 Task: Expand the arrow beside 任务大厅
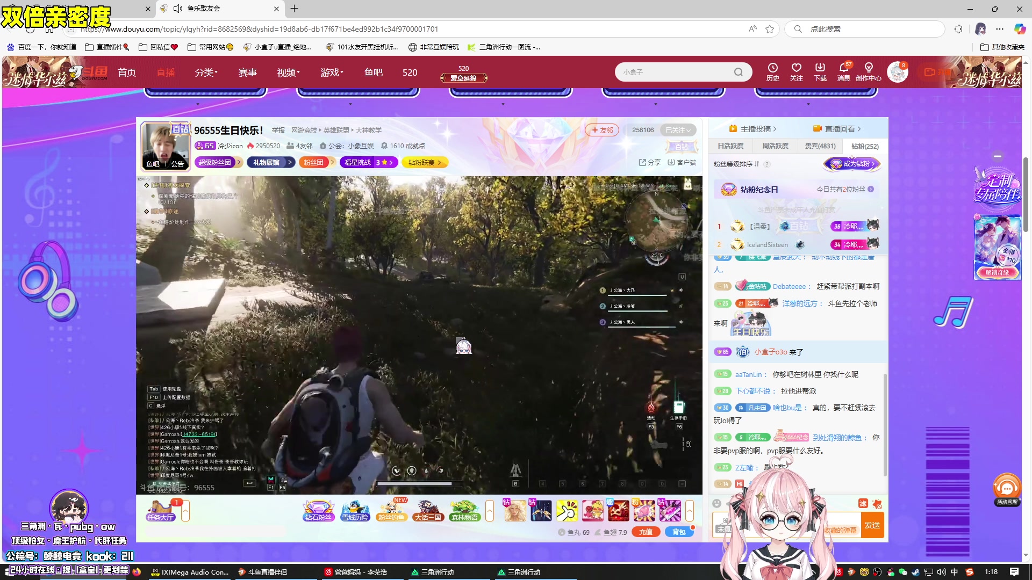click(x=185, y=511)
